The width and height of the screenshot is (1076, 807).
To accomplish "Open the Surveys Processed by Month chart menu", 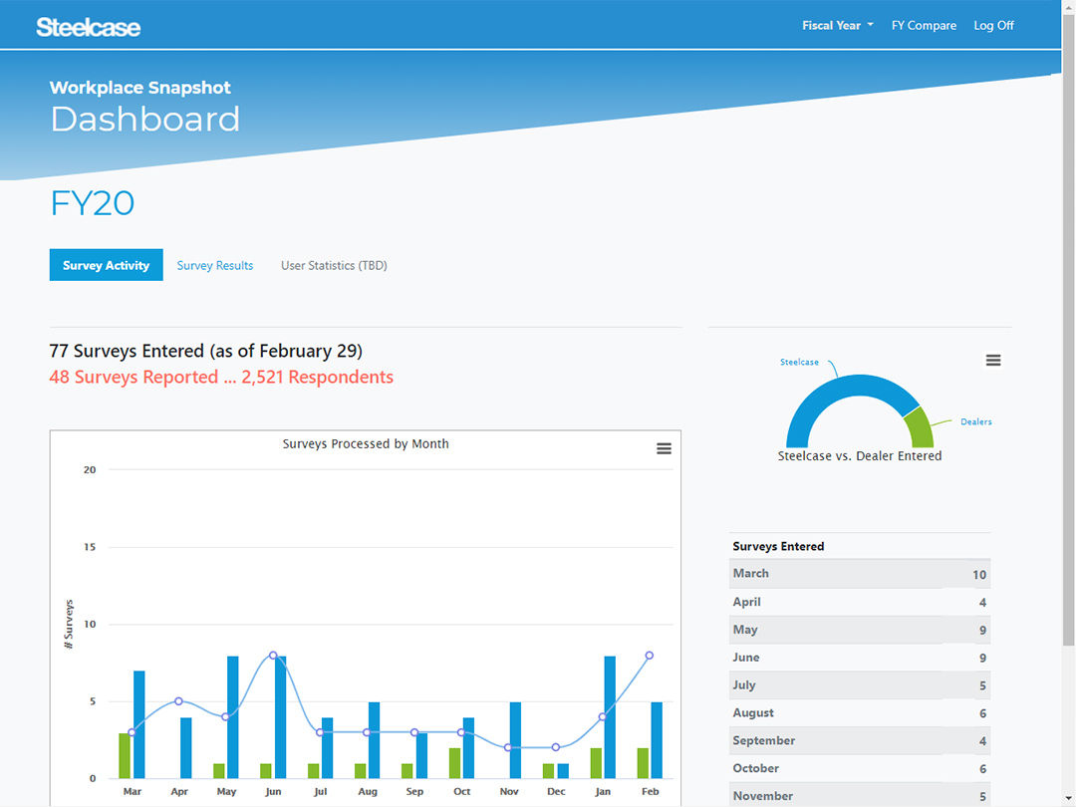I will (x=664, y=448).
